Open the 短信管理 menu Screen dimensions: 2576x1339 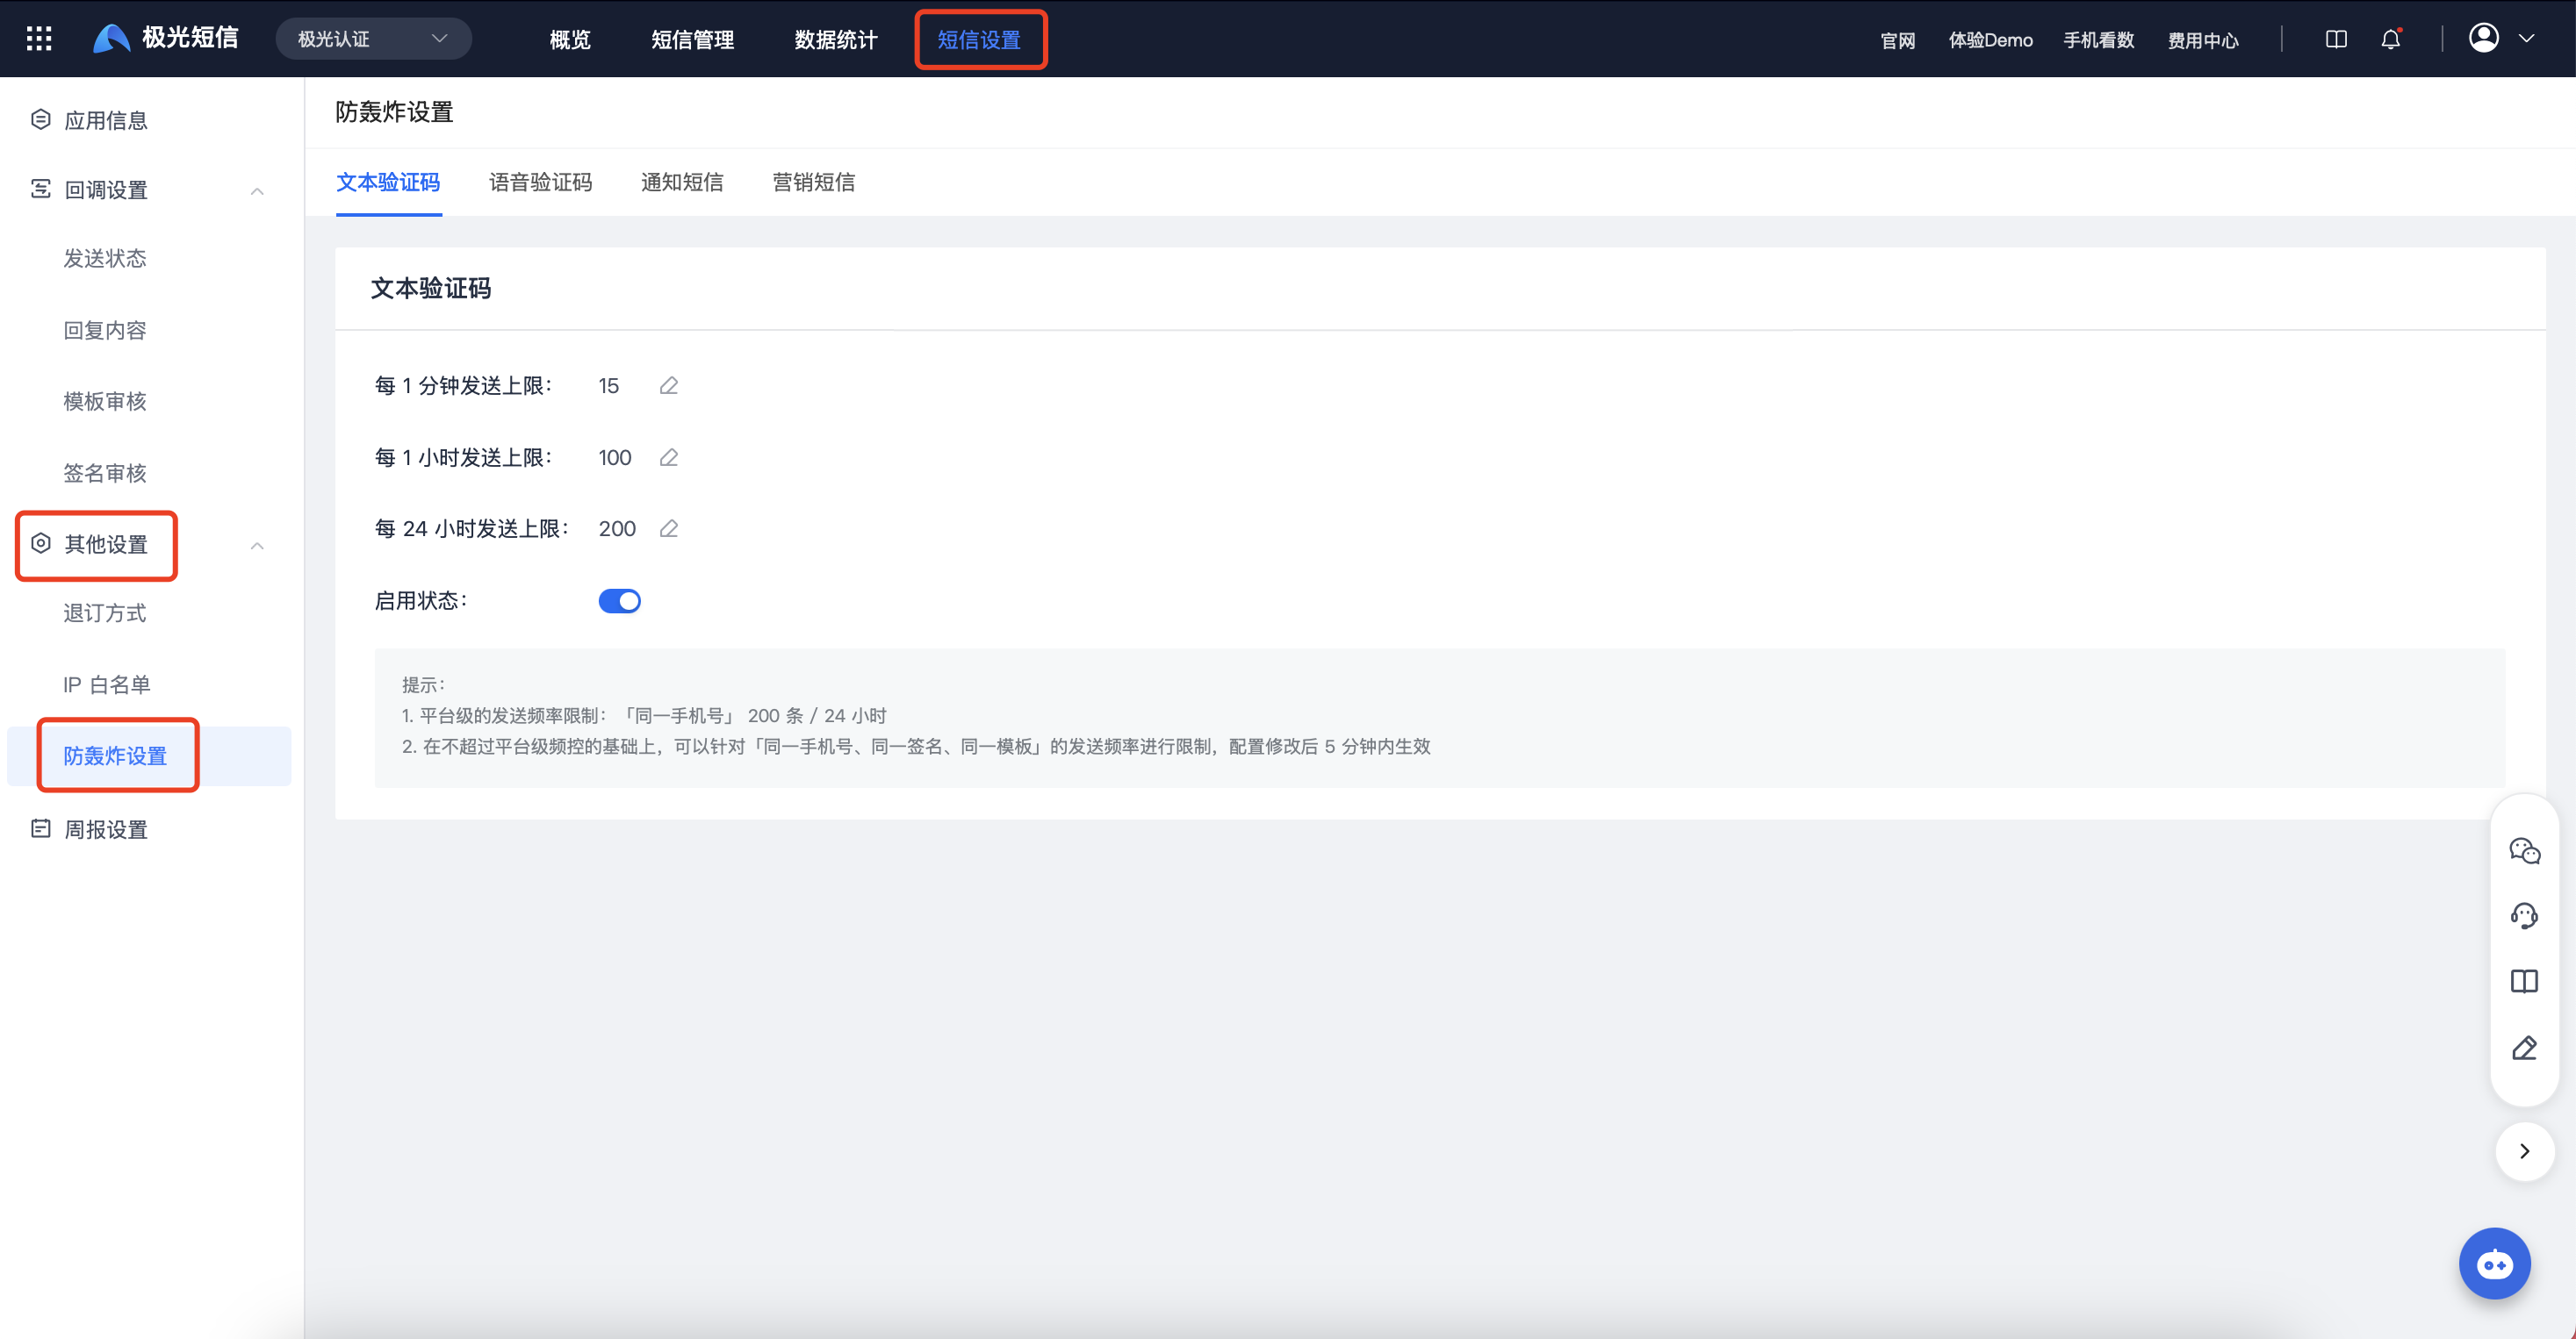pyautogui.click(x=693, y=40)
